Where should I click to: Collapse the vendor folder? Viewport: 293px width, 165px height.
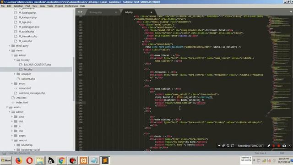tap(12, 140)
